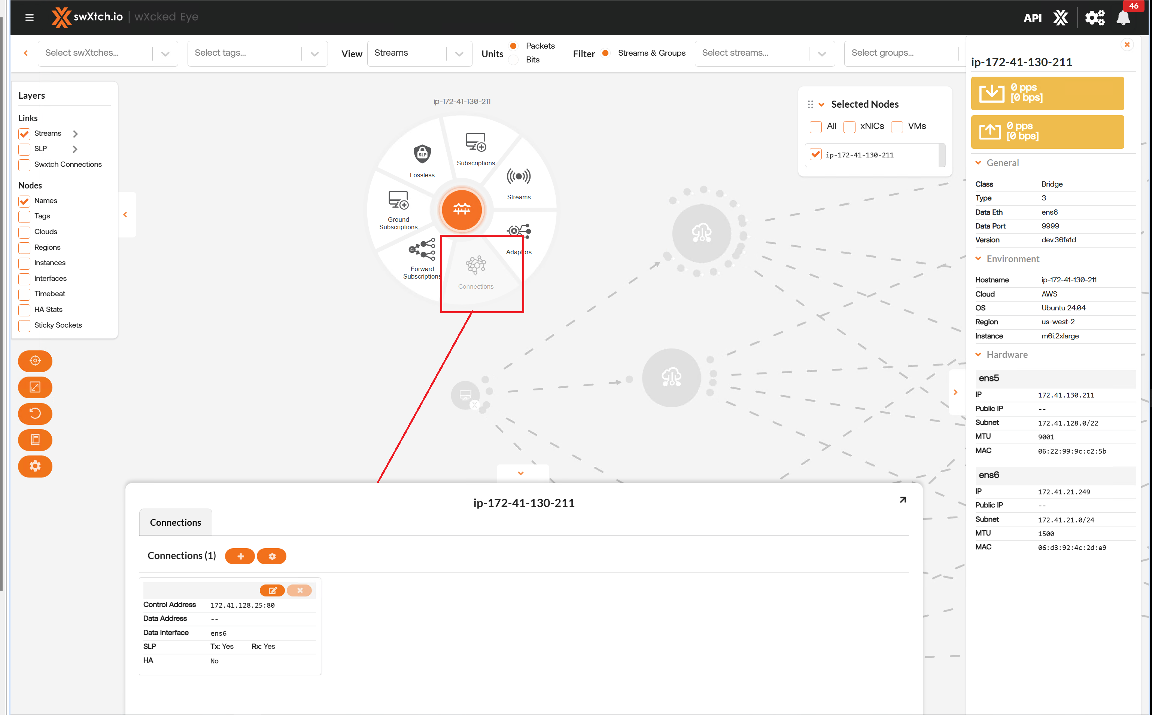Click the API link in header
The height and width of the screenshot is (715, 1152).
1032,18
